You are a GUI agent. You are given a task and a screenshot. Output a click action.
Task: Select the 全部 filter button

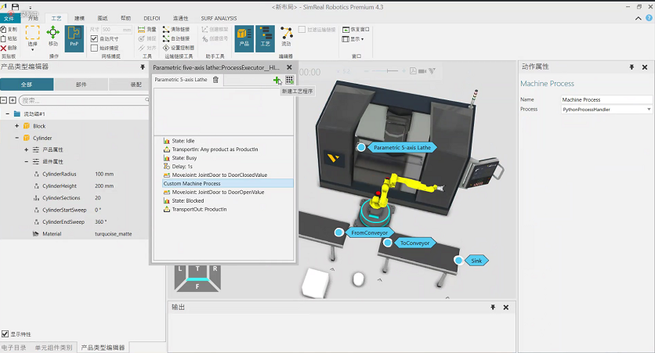point(27,85)
